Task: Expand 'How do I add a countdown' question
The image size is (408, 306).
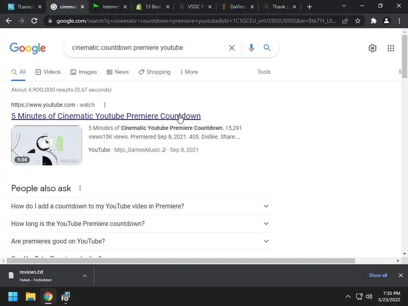Action: [x=141, y=206]
